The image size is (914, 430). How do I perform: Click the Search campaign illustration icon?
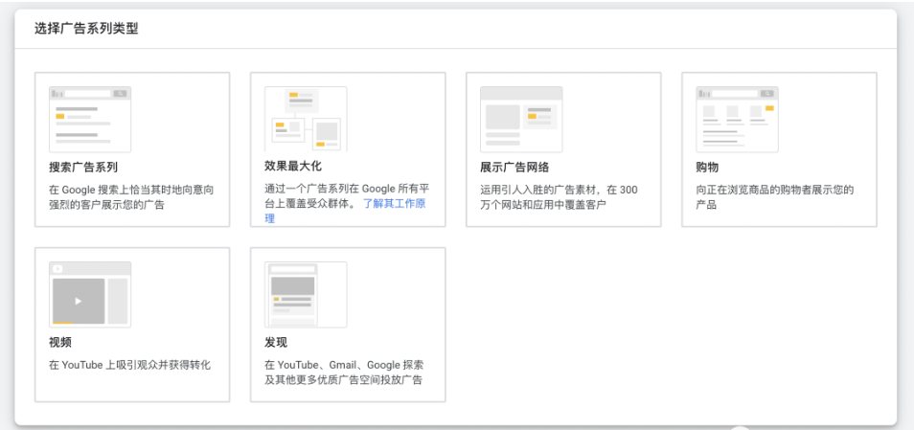pos(90,119)
